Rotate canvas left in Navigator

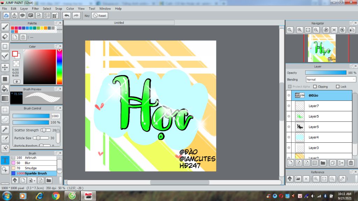(x=326, y=30)
